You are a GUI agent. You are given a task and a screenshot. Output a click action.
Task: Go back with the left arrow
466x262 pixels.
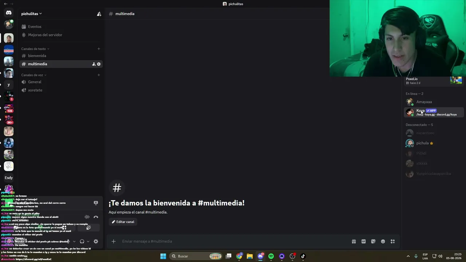(x=5, y=4)
